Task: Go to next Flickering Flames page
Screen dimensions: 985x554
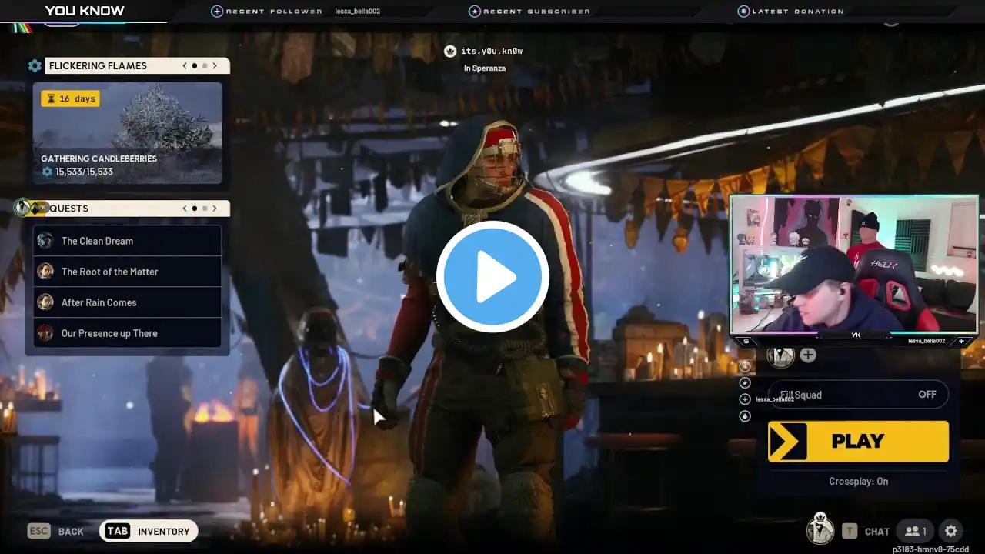Action: click(x=215, y=65)
